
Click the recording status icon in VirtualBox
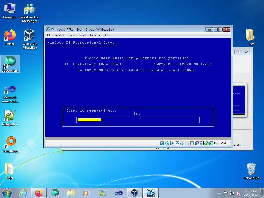196,143
